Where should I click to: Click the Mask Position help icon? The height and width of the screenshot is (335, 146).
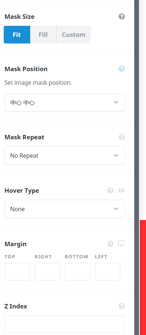[122, 69]
